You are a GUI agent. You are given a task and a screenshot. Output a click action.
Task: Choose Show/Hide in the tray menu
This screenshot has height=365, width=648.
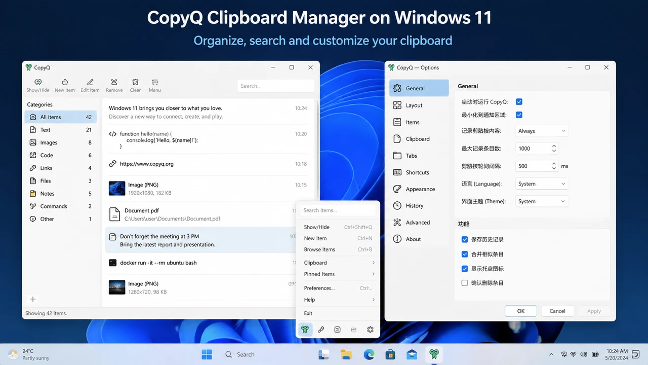pyautogui.click(x=339, y=227)
